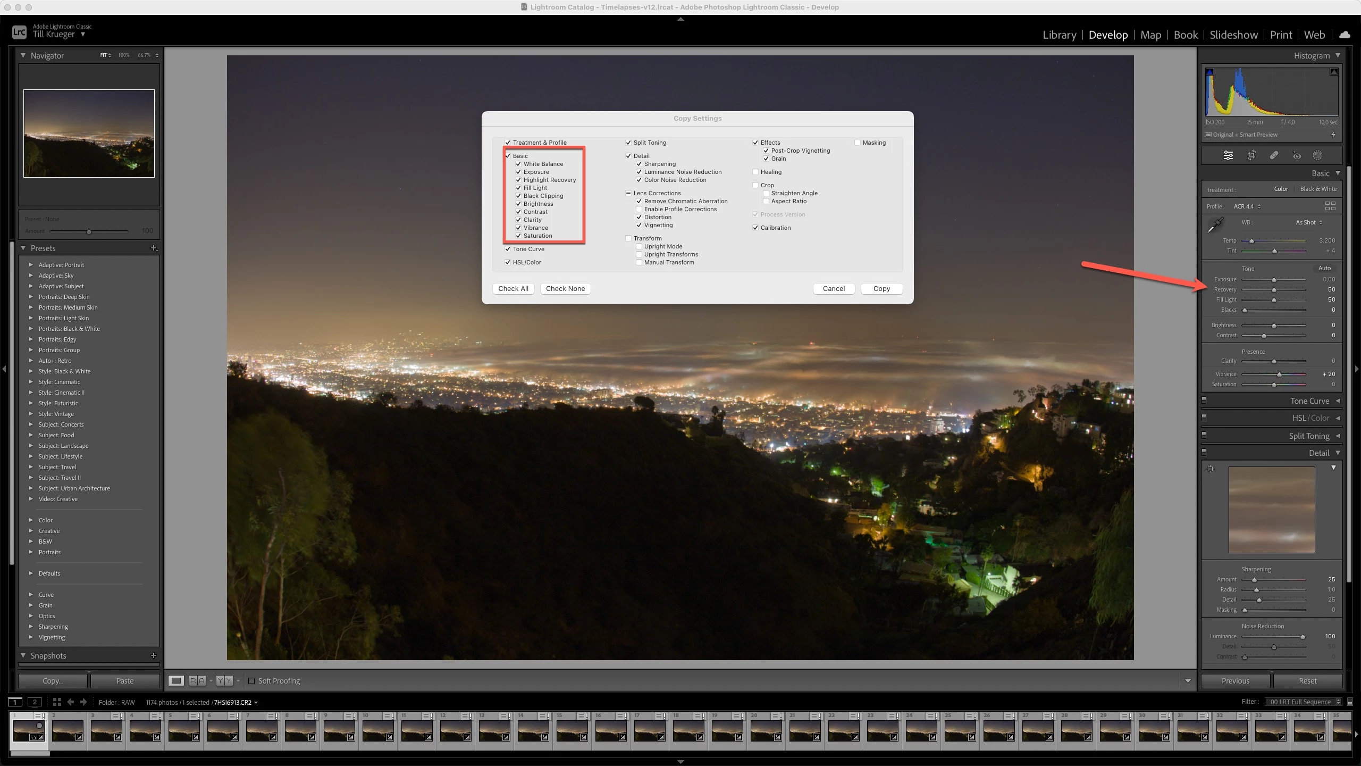Click the Check None button
The image size is (1361, 766).
[x=565, y=288]
